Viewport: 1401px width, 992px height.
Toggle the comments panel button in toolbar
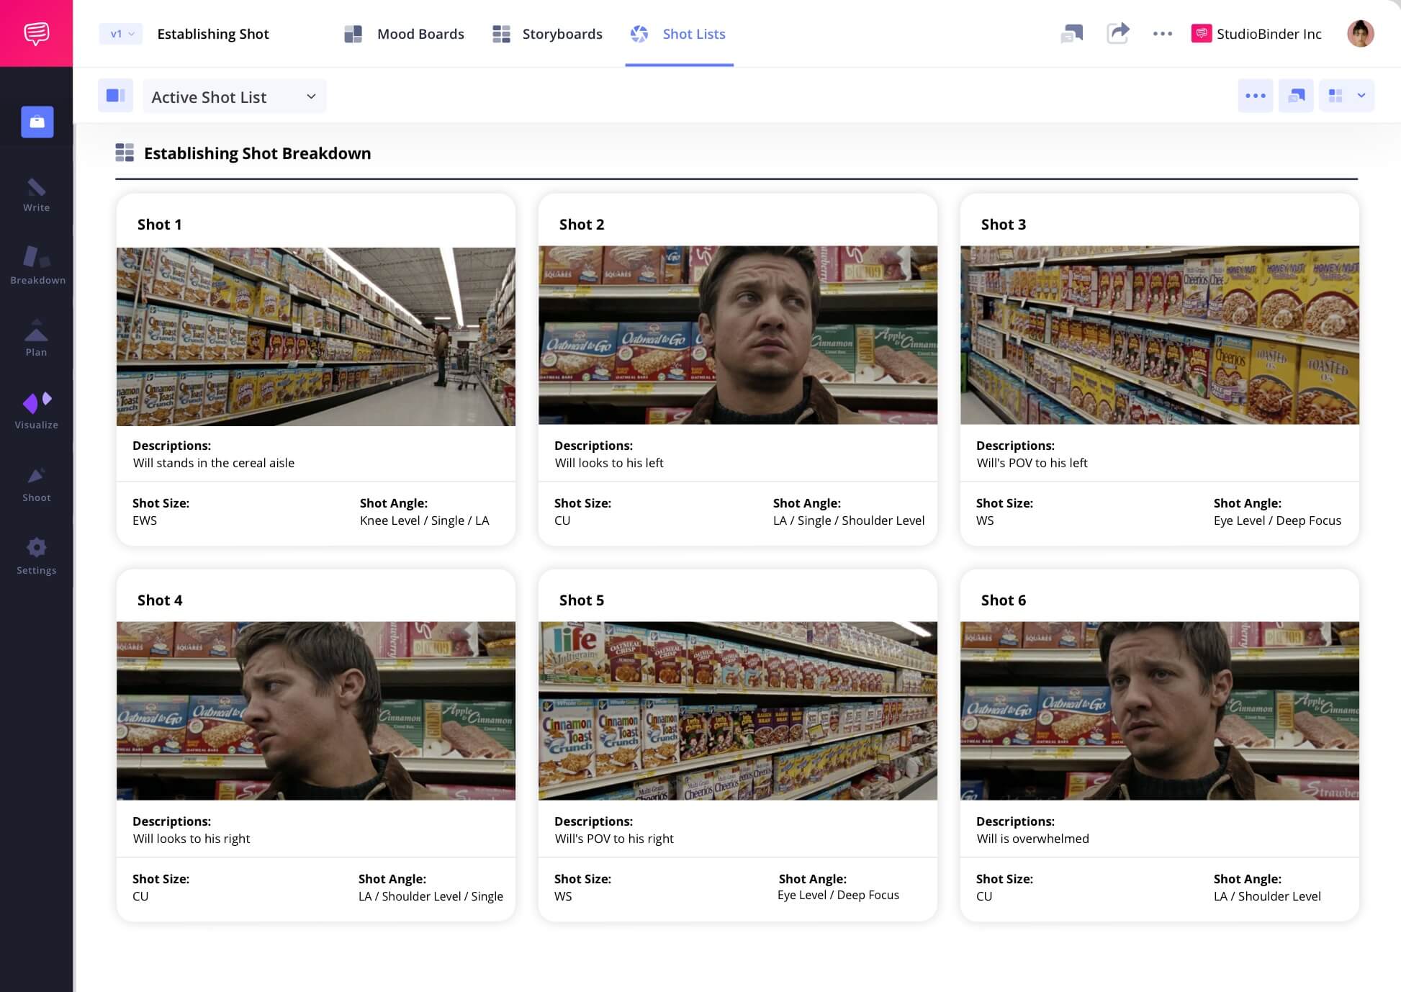point(1296,96)
